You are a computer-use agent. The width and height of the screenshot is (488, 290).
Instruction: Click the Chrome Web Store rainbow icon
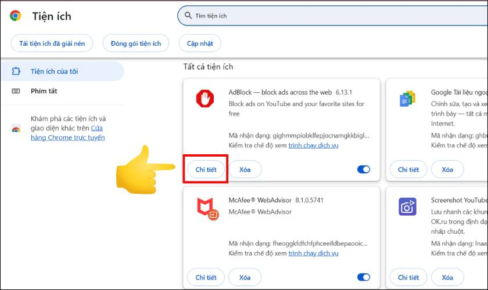pyautogui.click(x=16, y=128)
